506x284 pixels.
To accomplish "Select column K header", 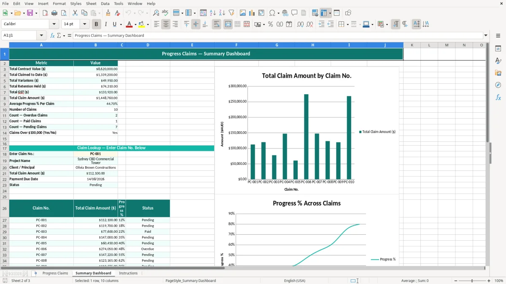I will 412,45.
